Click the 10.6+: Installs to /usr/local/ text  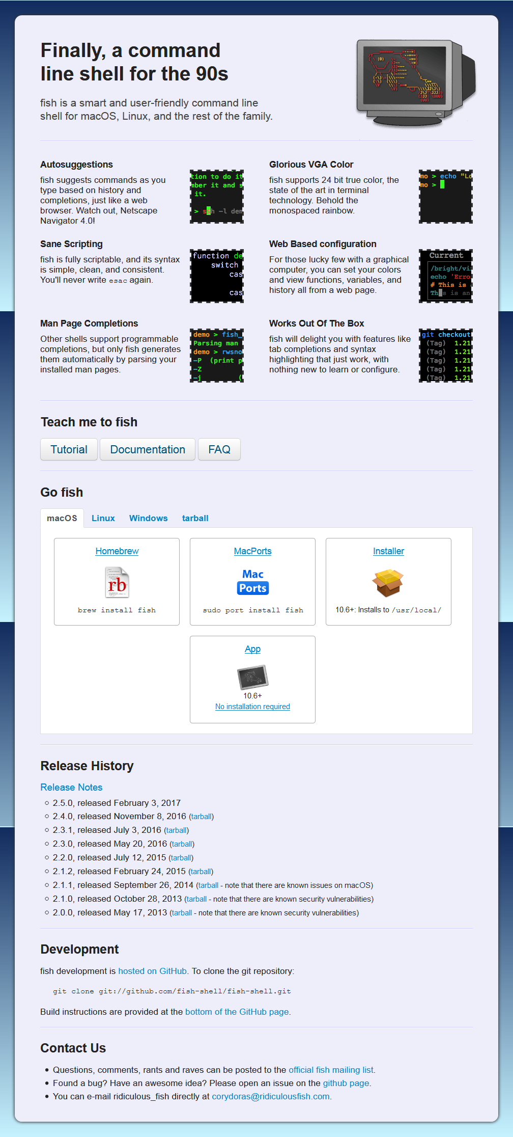pyautogui.click(x=388, y=610)
